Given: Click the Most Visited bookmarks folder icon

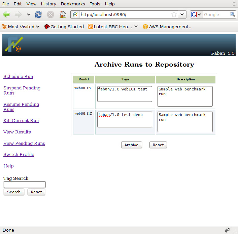Looking at the screenshot, I should point(5,27).
